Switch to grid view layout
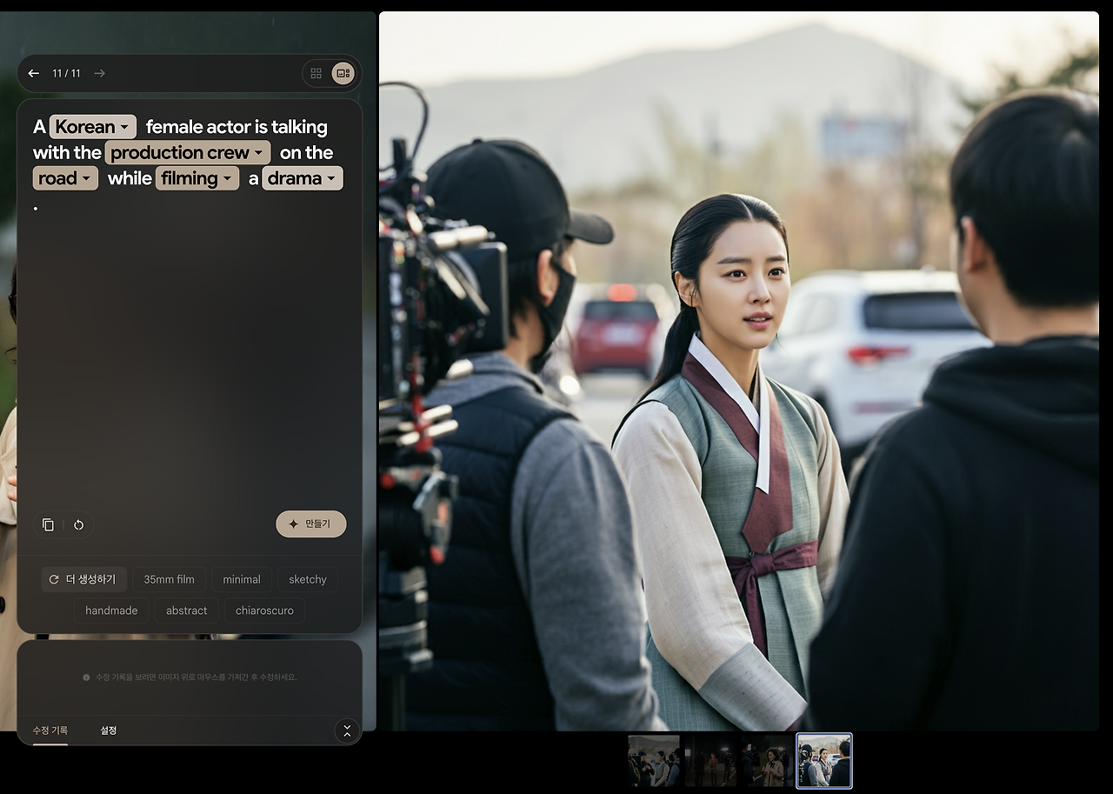This screenshot has height=794, width=1113. click(x=317, y=73)
